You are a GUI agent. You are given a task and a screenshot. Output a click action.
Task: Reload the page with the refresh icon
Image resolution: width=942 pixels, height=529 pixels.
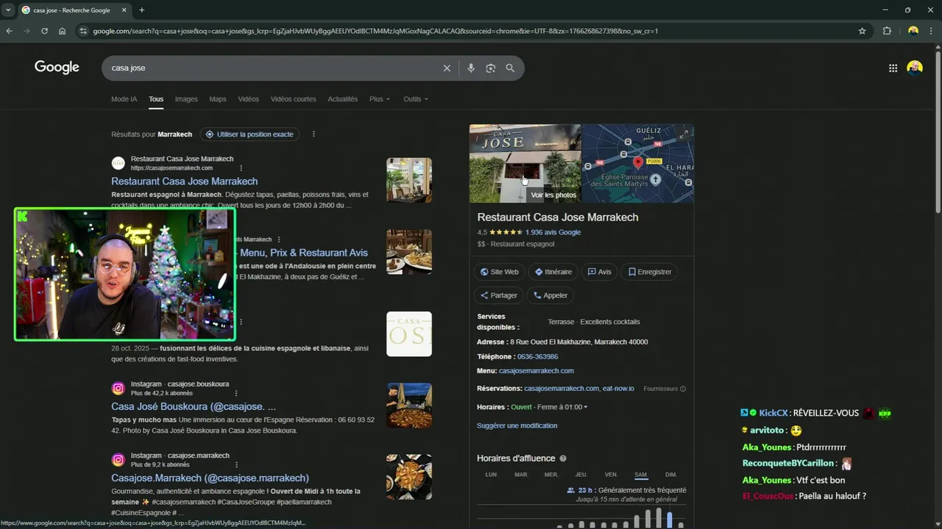[44, 31]
